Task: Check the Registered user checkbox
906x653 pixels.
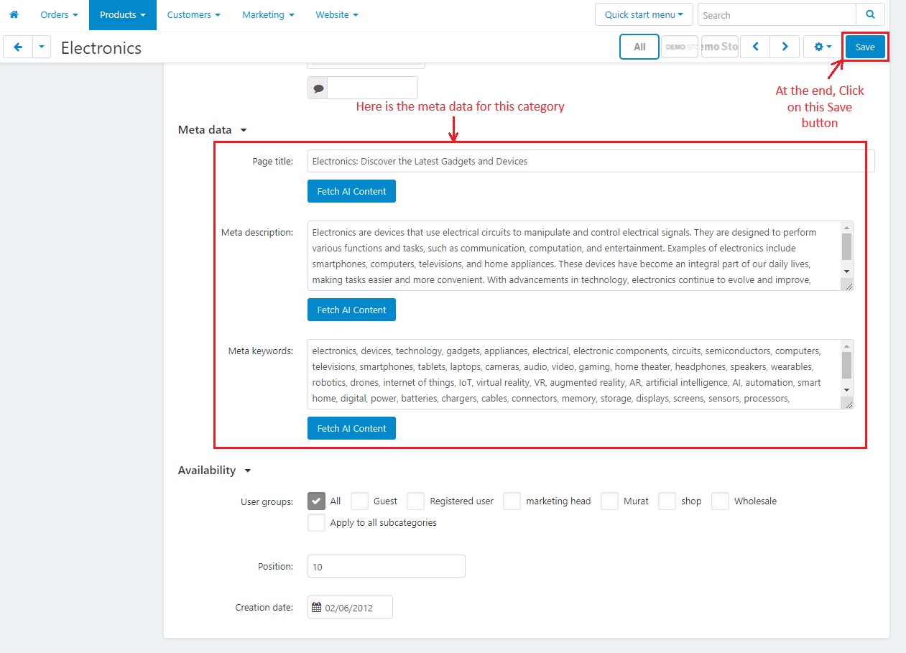Action: click(x=416, y=501)
